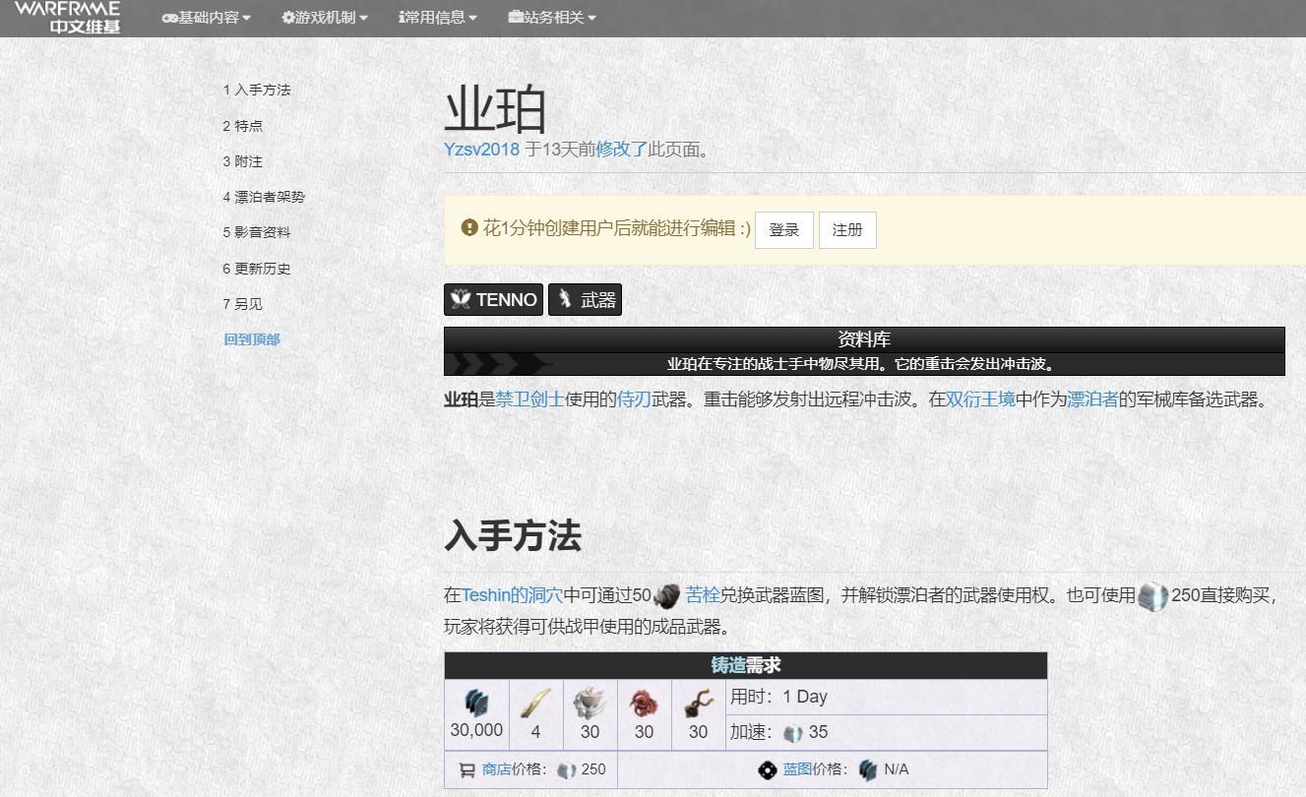Screen dimensions: 1306x797
Task: Expand the 常用信息 dropdown
Action: click(x=437, y=17)
